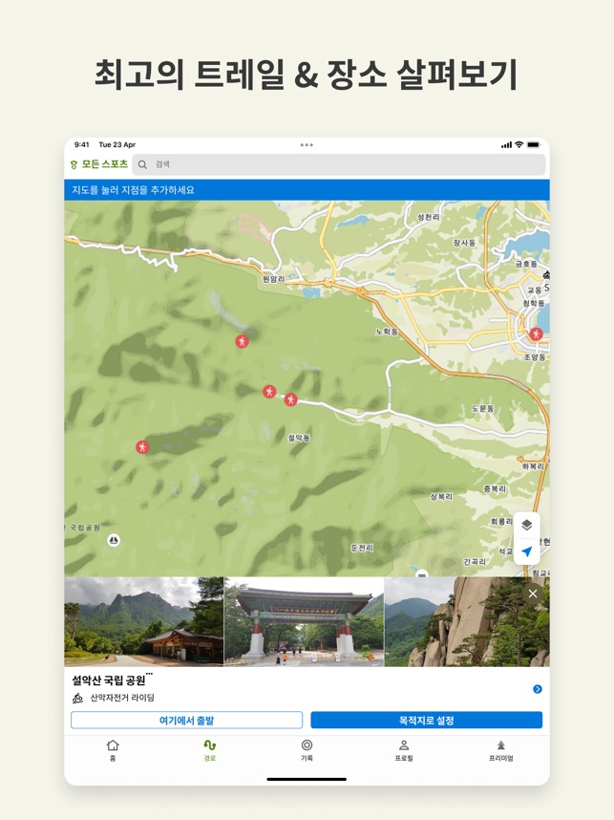Switch to the 홈 tab
Image resolution: width=614 pixels, height=820 pixels.
point(113,750)
